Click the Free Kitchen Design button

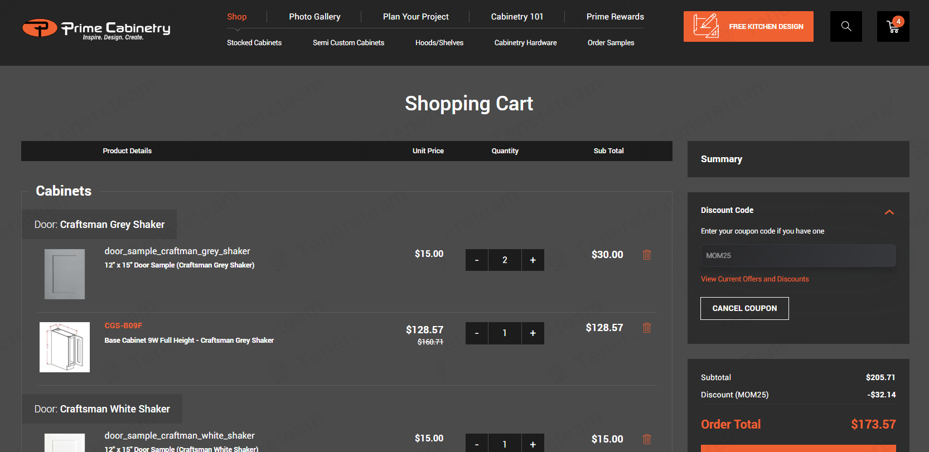(x=748, y=26)
